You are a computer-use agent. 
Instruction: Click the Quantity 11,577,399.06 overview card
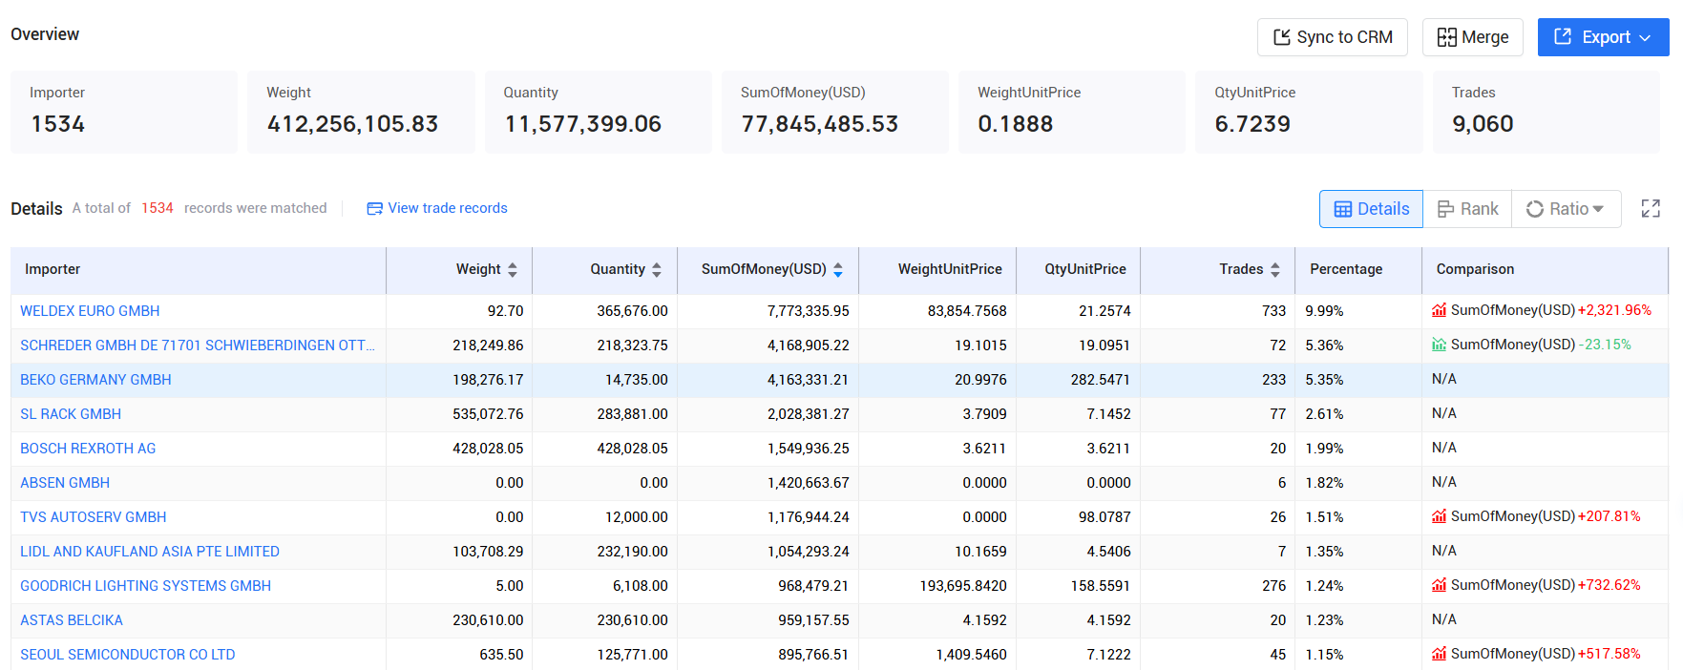[599, 112]
